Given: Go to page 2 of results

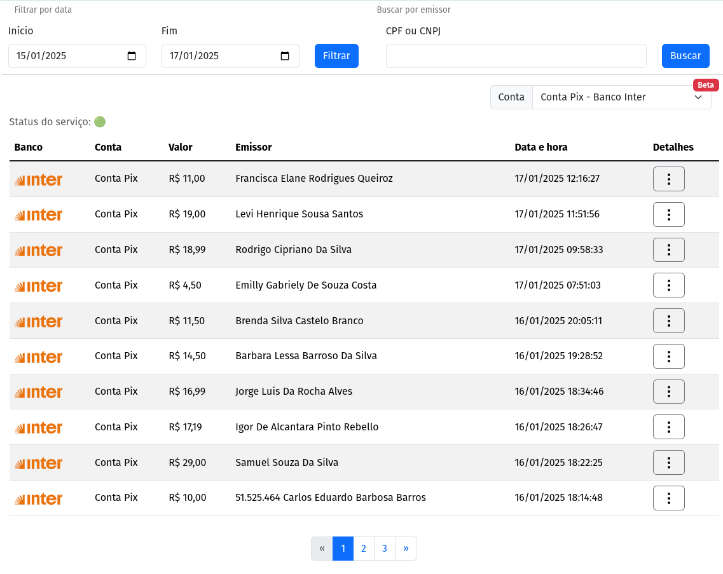Looking at the screenshot, I should (363, 549).
